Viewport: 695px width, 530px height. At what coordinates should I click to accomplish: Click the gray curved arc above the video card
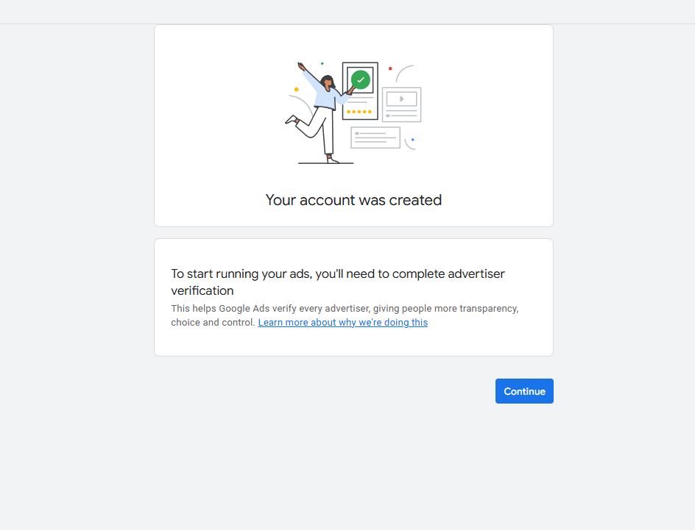pos(403,73)
